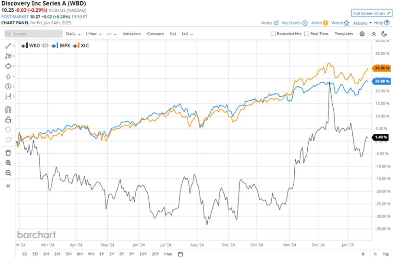393x259 pixels.
Task: Pick the numbered annotation tool
Action: pos(8,86)
